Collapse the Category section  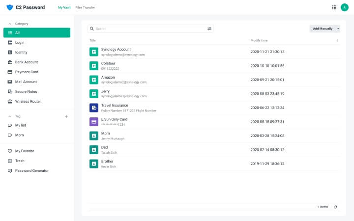click(x=10, y=24)
